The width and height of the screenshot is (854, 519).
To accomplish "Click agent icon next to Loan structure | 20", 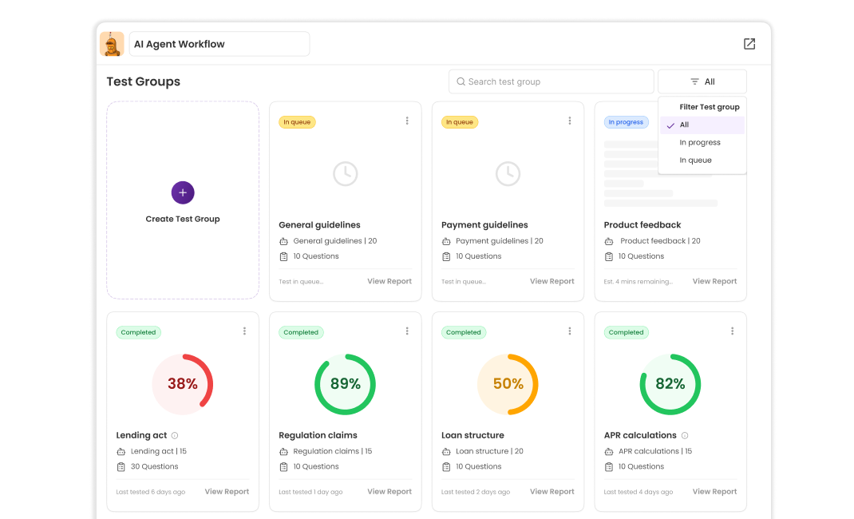I will (446, 451).
